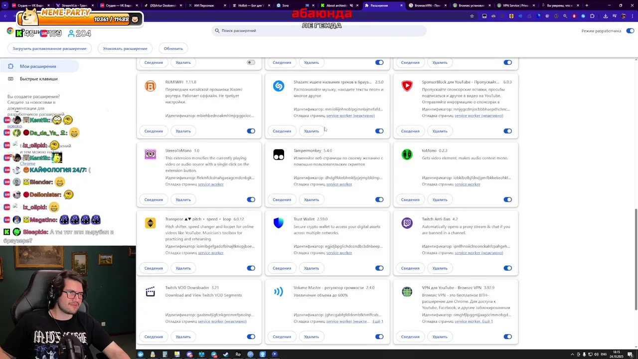
Task: Open a new browser tab with plus
Action: (587, 5)
